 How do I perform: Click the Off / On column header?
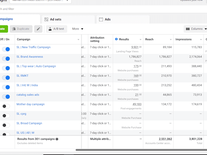coord(5,39)
